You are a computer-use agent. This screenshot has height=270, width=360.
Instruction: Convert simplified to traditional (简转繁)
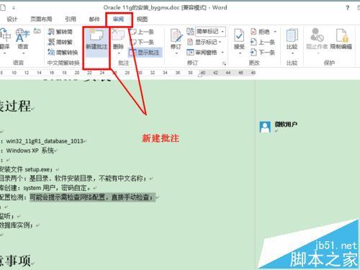point(60,42)
